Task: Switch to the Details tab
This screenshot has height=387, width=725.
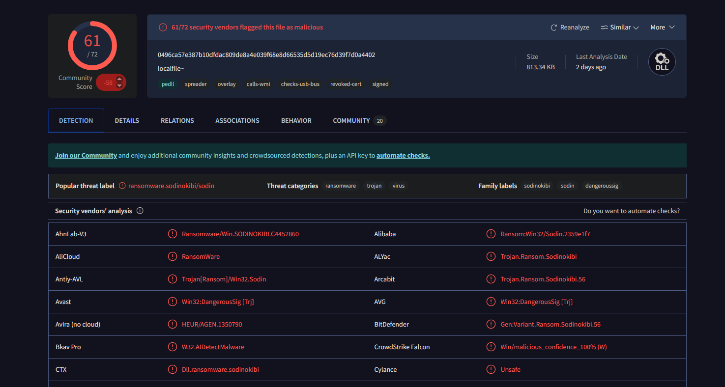Action: point(127,120)
